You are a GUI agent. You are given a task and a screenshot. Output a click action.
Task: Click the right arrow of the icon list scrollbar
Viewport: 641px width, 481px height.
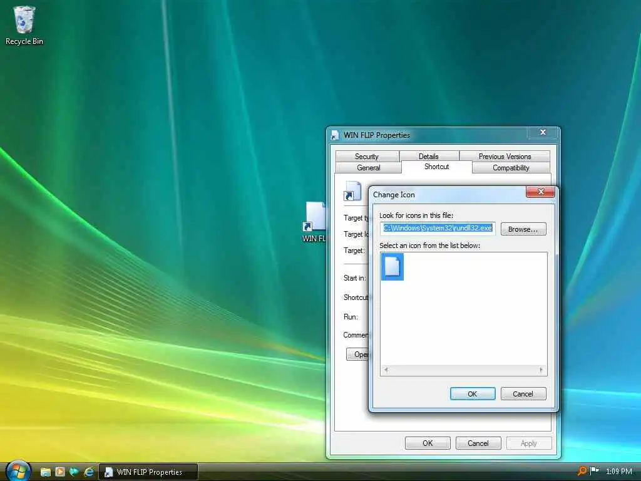point(541,370)
